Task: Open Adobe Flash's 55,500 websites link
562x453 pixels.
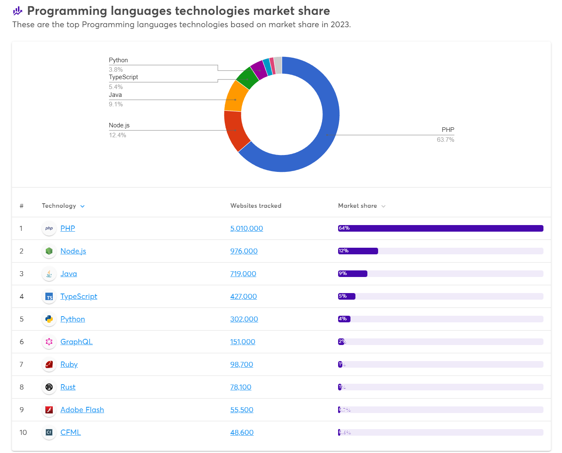Action: point(242,410)
